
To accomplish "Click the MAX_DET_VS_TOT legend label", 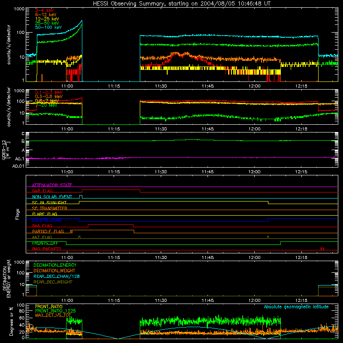I will point(53,315).
